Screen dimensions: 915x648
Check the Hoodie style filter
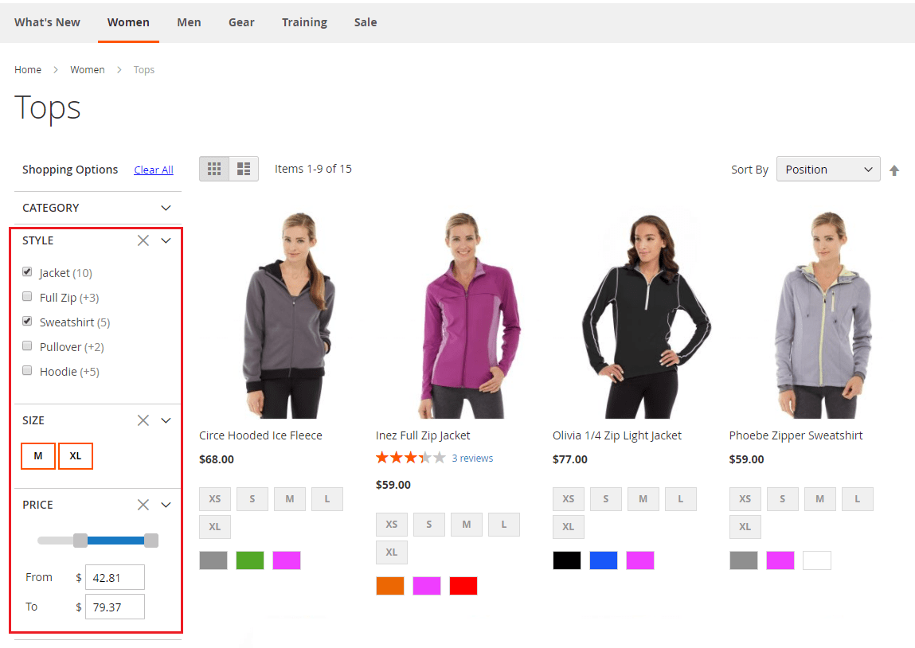pyautogui.click(x=27, y=370)
